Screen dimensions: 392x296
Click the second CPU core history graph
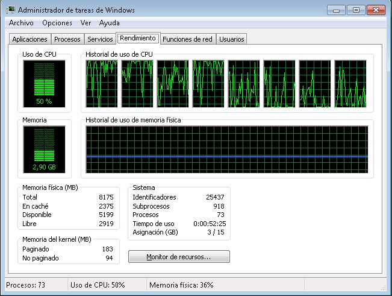137,84
